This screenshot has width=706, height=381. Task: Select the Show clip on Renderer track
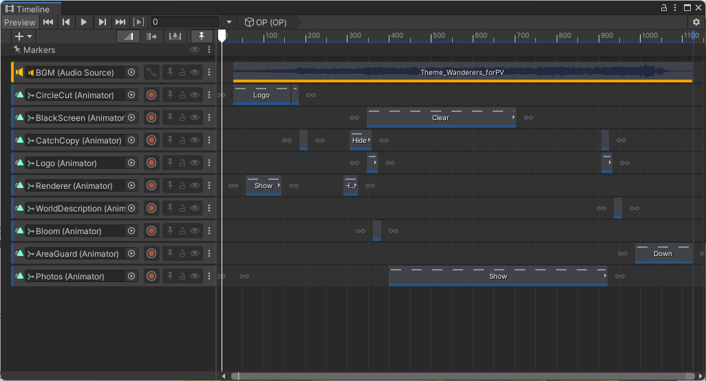[x=264, y=185]
